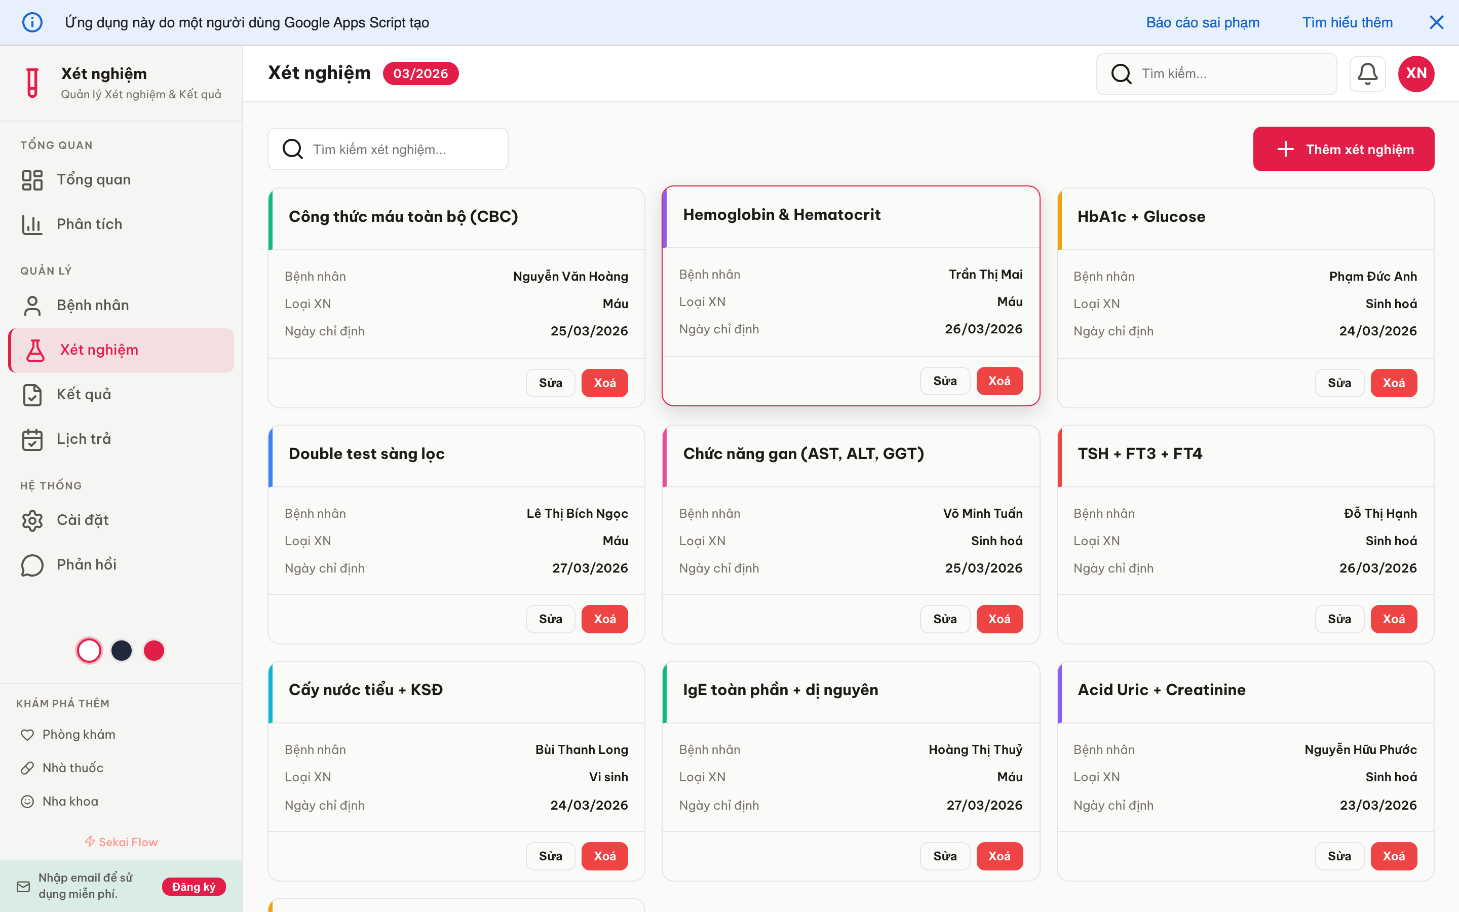Image resolution: width=1459 pixels, height=912 pixels.
Task: Edit the CBC test with Sửa
Action: point(550,383)
